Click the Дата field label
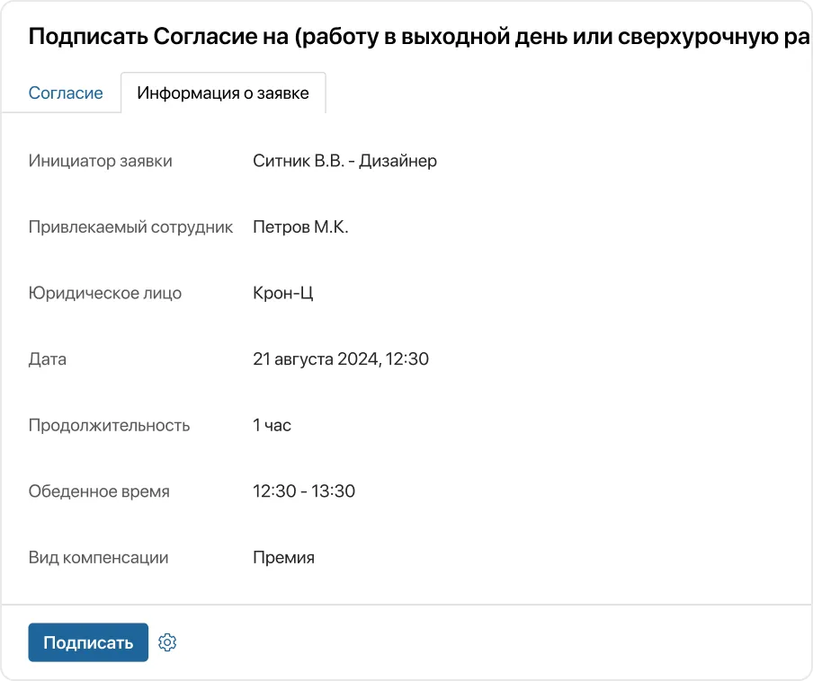This screenshot has height=681, width=813. click(48, 359)
